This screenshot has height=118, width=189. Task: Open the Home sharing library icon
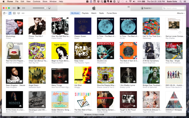point(5,13)
